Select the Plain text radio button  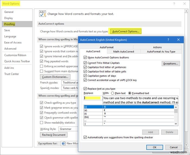pos(112,93)
